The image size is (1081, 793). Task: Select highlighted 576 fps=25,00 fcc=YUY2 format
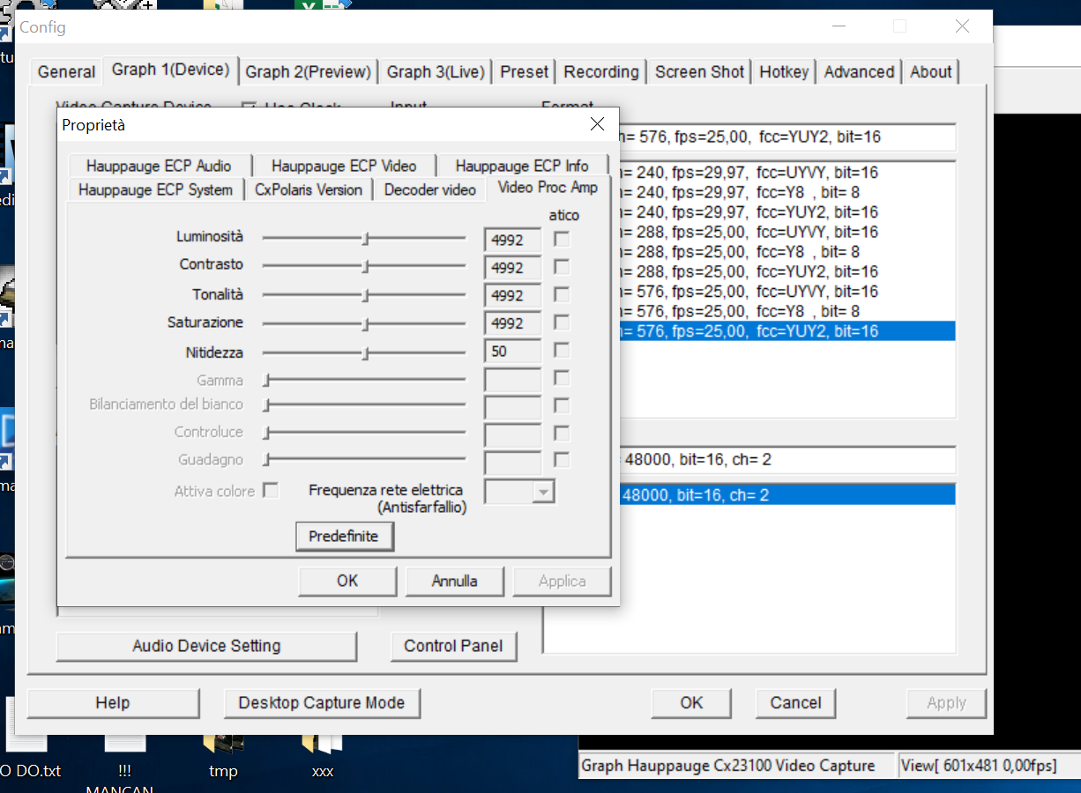[787, 331]
